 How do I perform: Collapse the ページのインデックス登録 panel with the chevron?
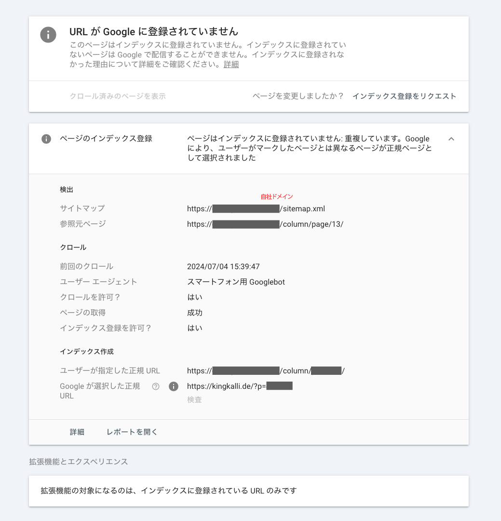click(x=451, y=139)
